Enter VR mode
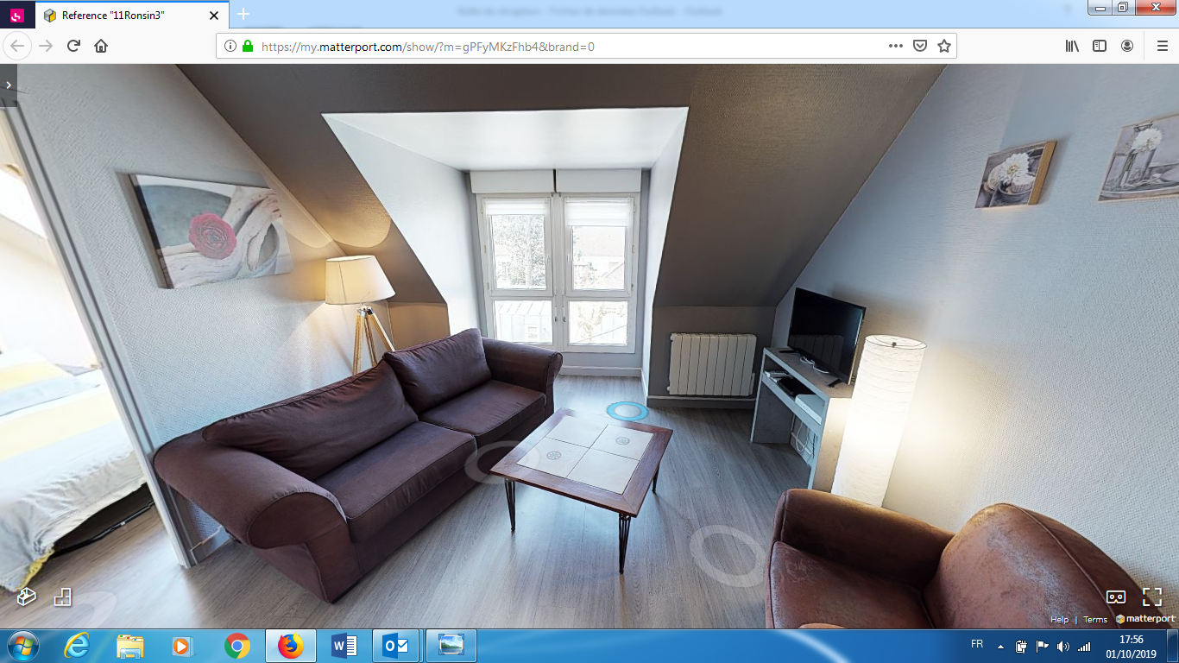The image size is (1179, 663). 1116,596
